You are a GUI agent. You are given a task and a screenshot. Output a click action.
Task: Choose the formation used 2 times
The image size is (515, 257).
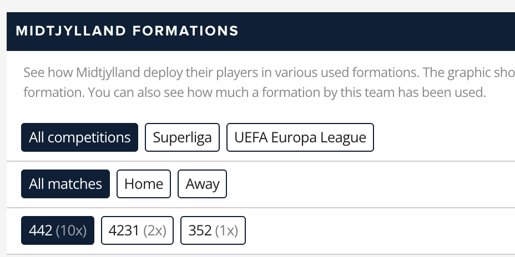pyautogui.click(x=137, y=230)
